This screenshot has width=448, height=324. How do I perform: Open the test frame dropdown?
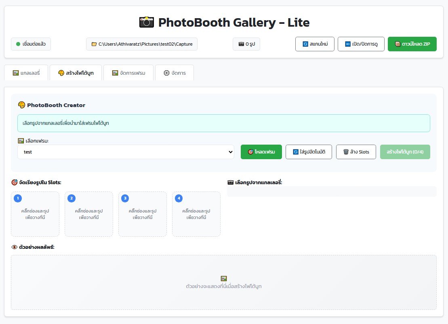(126, 152)
